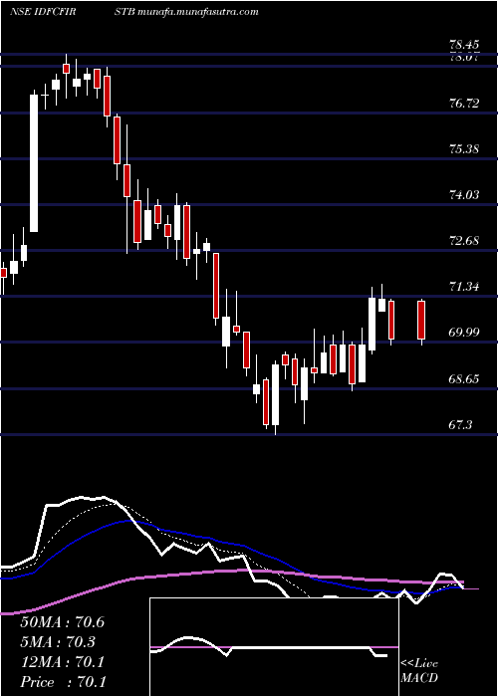Click the 78.45 price level label
498x697 pixels.
[464, 45]
